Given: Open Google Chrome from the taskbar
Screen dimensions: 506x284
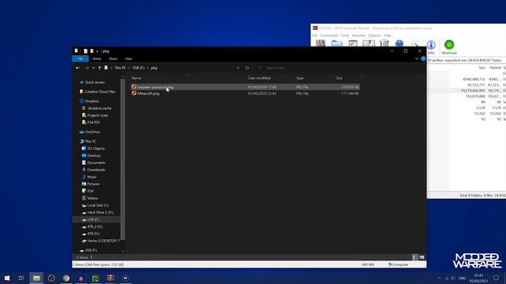Looking at the screenshot, I should coord(66,278).
